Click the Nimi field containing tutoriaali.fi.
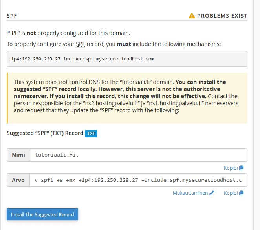 coord(138,155)
